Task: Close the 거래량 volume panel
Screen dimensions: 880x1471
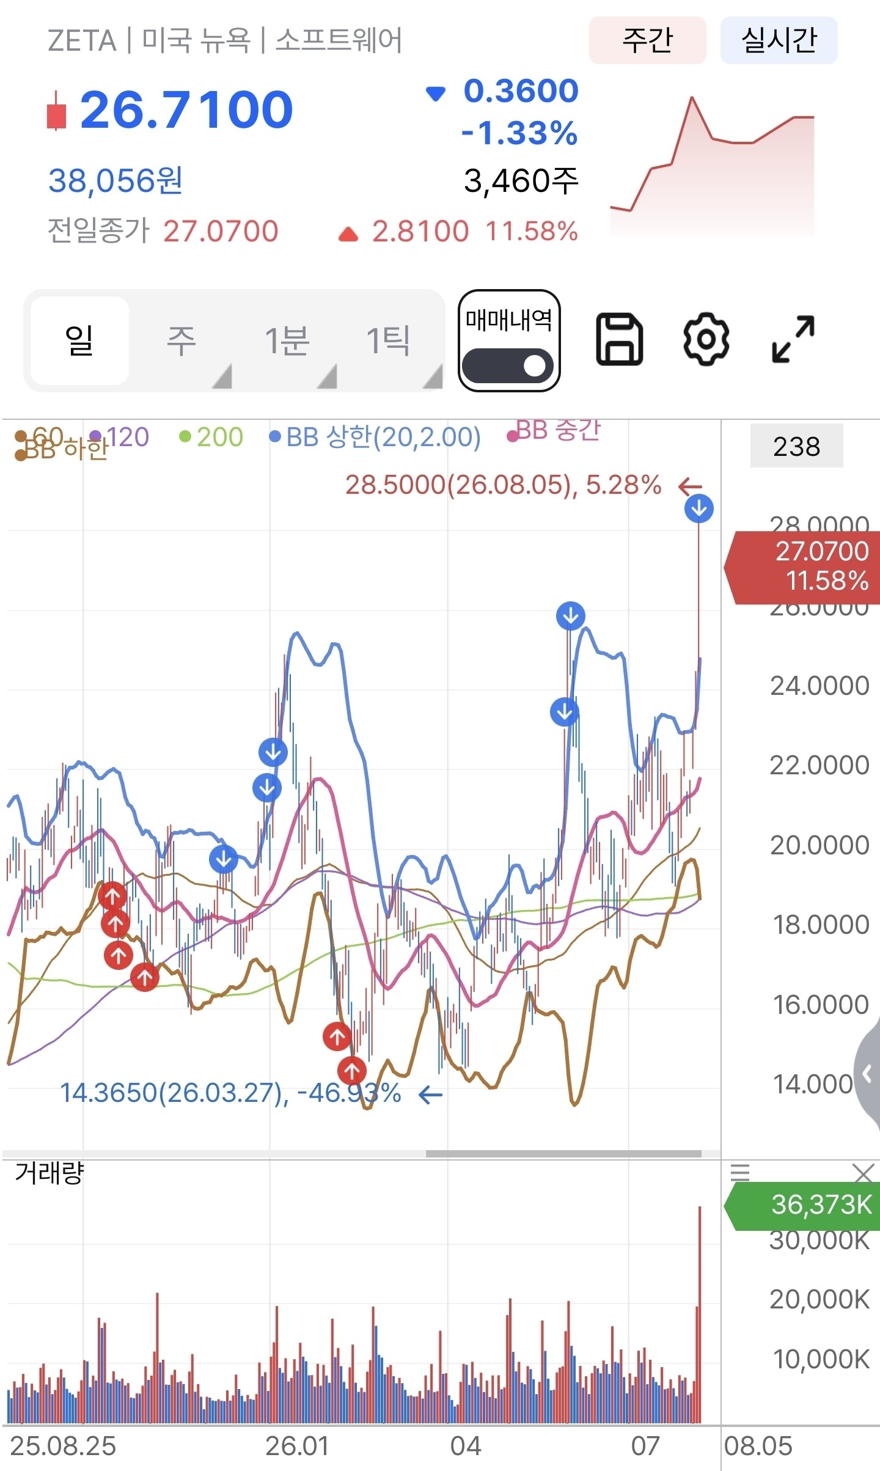Action: 863,1174
